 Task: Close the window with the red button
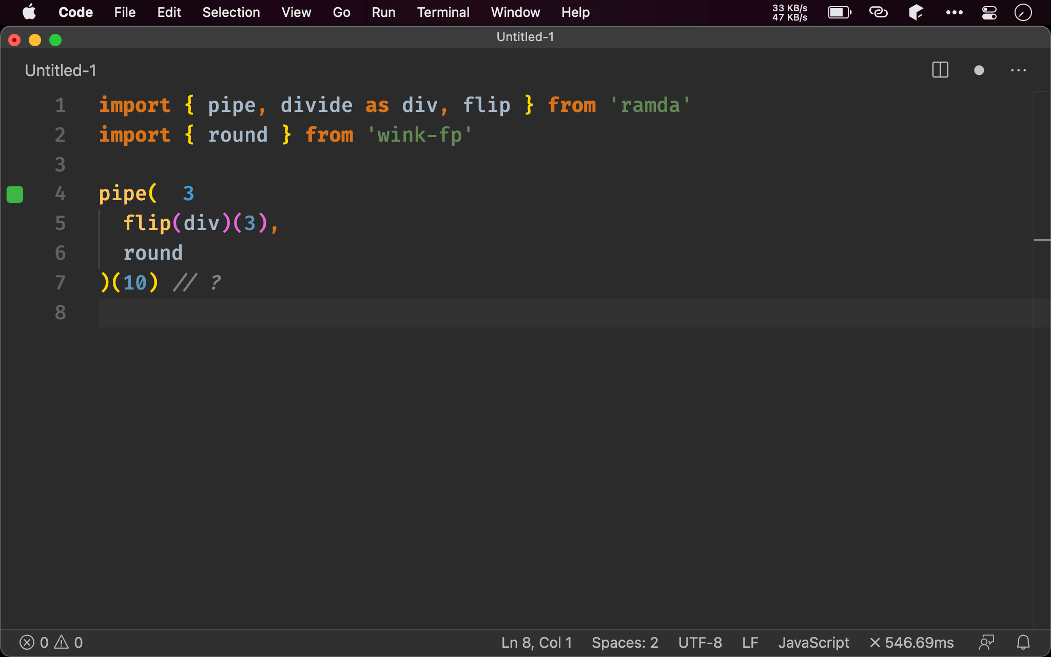coord(14,40)
